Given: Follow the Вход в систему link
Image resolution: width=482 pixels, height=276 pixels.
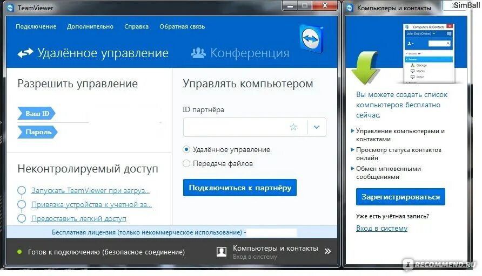Looking at the screenshot, I should [x=381, y=228].
